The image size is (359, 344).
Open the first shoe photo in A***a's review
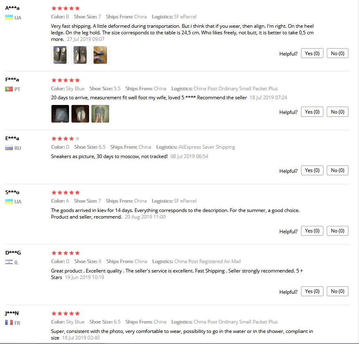coord(60,55)
